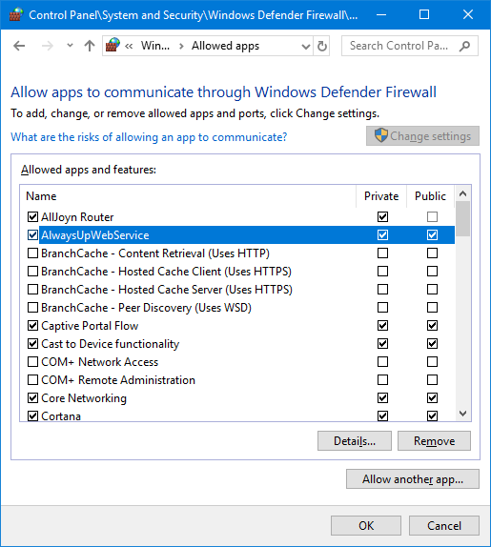
Task: Click the firewall icon in title bar
Action: pos(15,14)
